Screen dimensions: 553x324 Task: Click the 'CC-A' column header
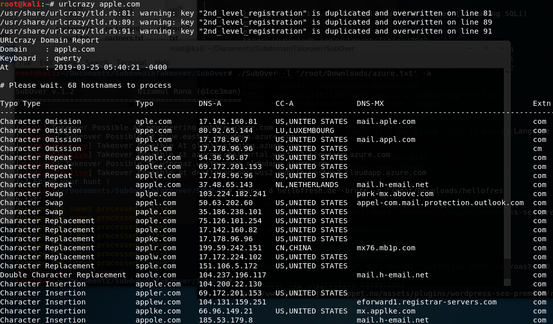click(x=284, y=103)
